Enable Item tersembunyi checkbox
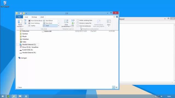The image size is (175, 98). (78, 26)
